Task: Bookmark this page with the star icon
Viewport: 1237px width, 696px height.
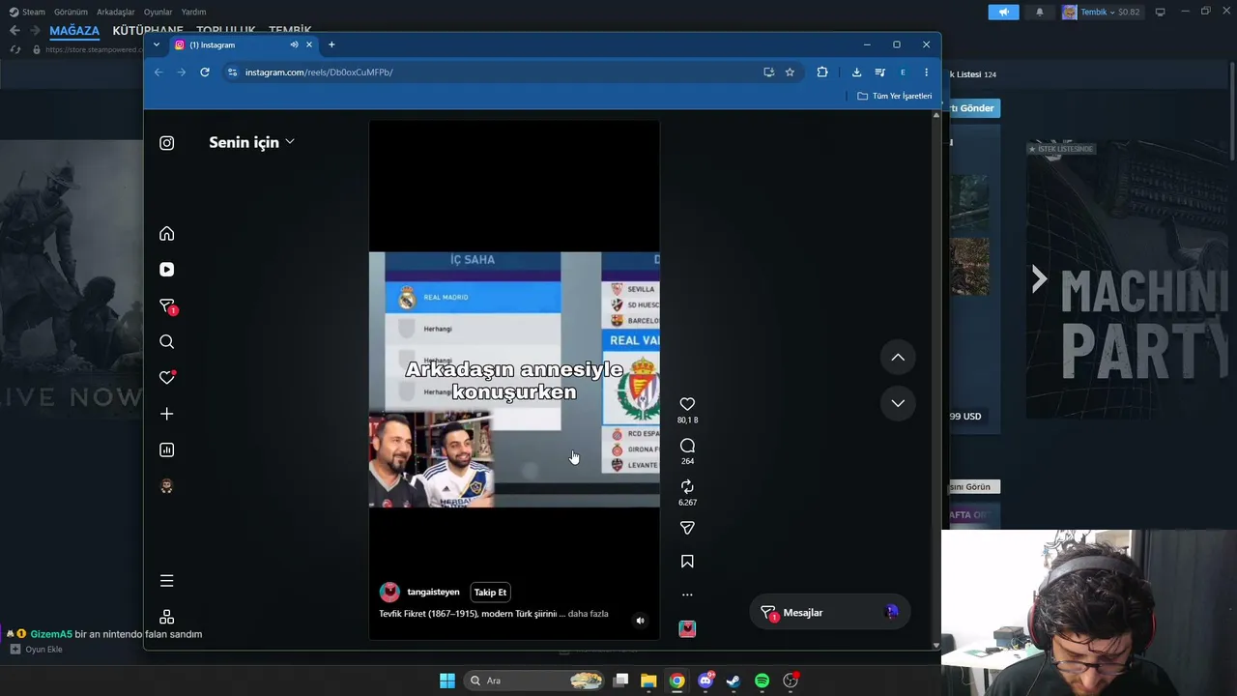Action: 790,72
